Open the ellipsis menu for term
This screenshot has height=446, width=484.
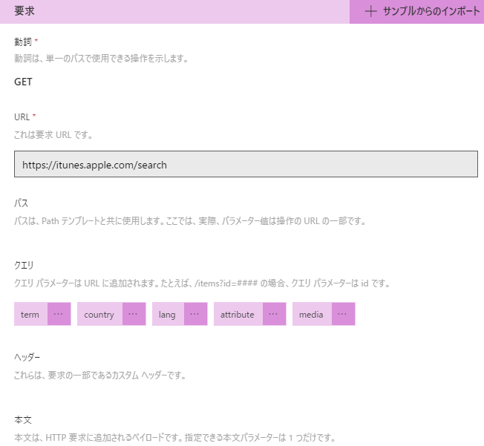[x=59, y=314]
